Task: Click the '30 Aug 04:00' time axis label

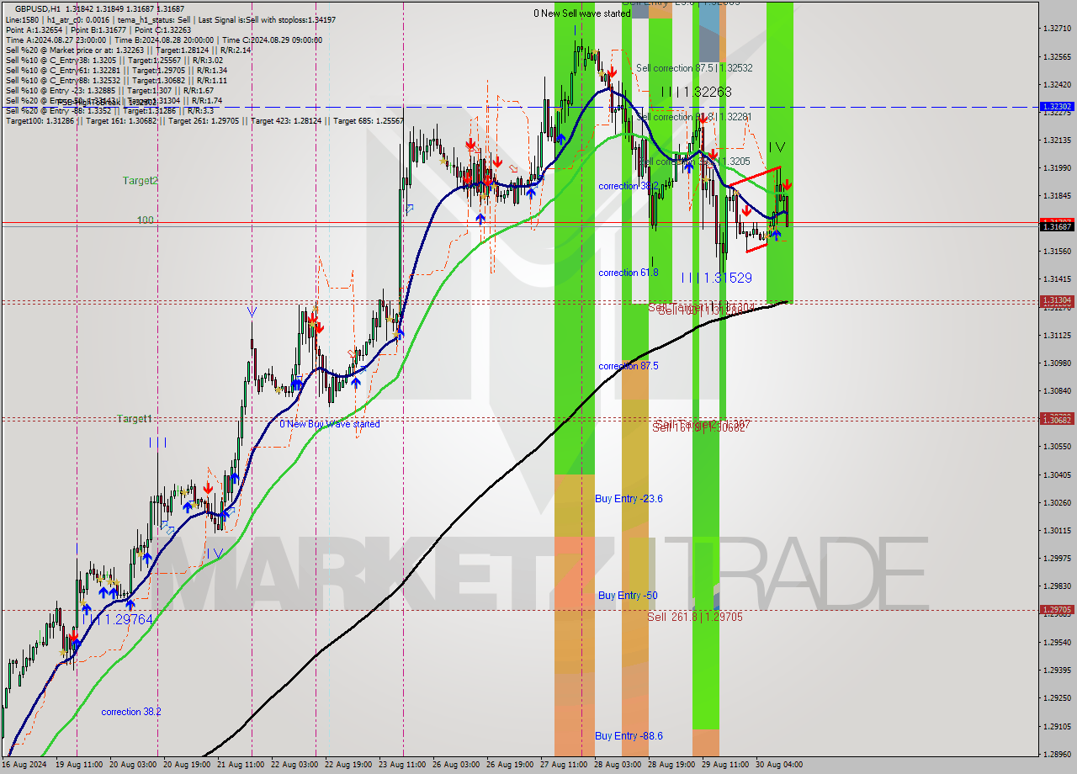Action: pyautogui.click(x=779, y=765)
